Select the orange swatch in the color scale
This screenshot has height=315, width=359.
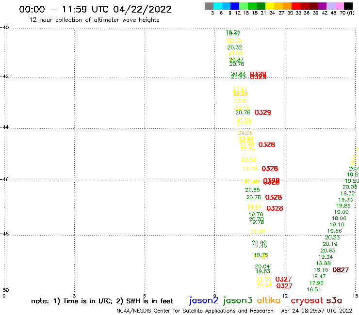pos(287,6)
